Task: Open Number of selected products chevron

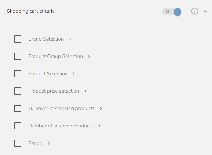Action: pyautogui.click(x=99, y=126)
